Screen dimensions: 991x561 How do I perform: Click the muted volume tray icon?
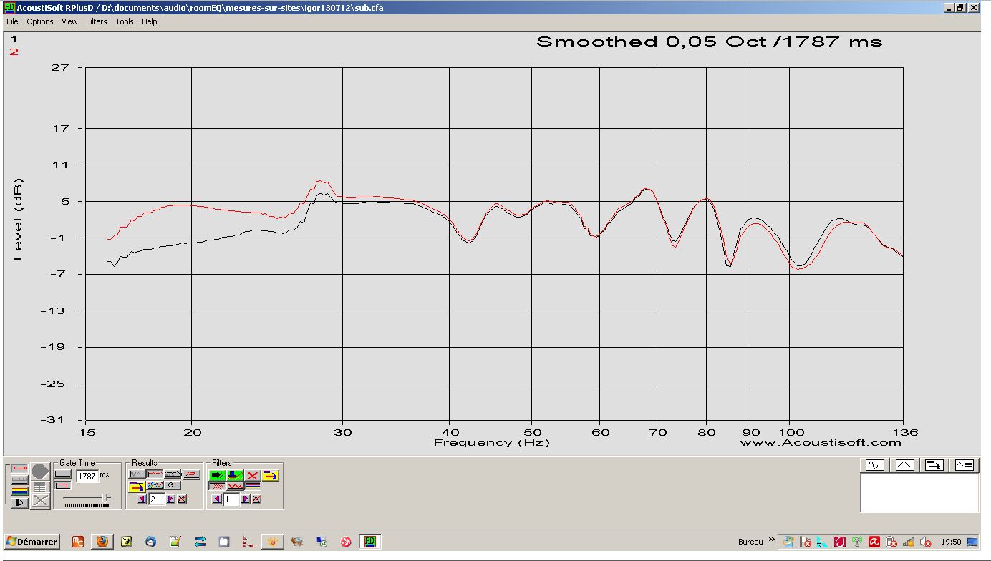tap(925, 542)
